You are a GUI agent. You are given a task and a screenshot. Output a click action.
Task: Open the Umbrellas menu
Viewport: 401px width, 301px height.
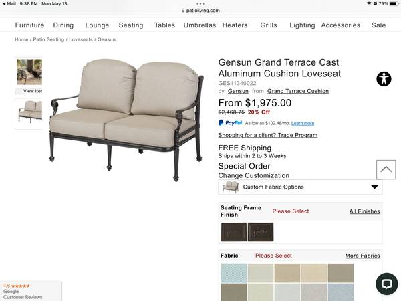[x=200, y=25]
